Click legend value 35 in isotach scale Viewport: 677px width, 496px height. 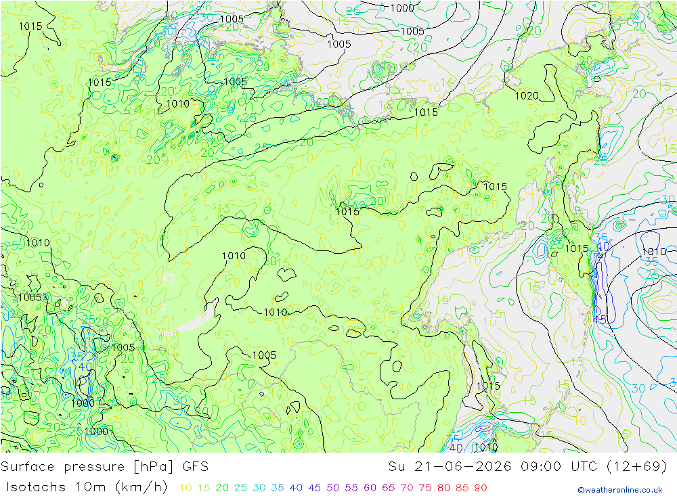(x=278, y=488)
